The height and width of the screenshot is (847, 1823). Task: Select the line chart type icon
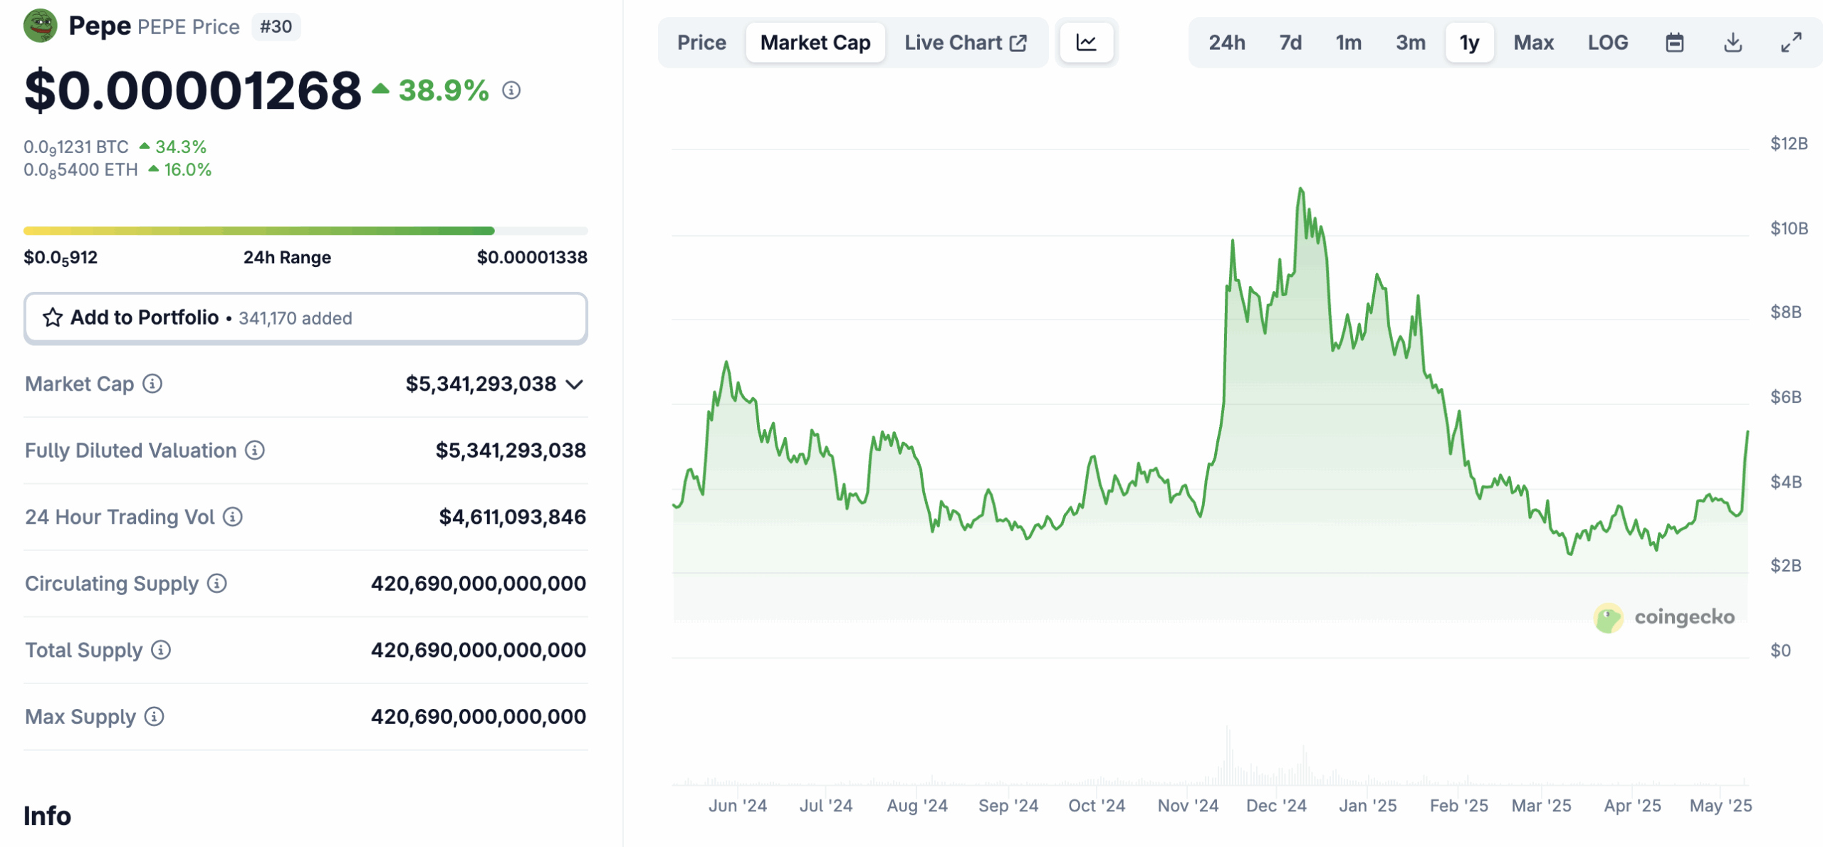click(1086, 43)
